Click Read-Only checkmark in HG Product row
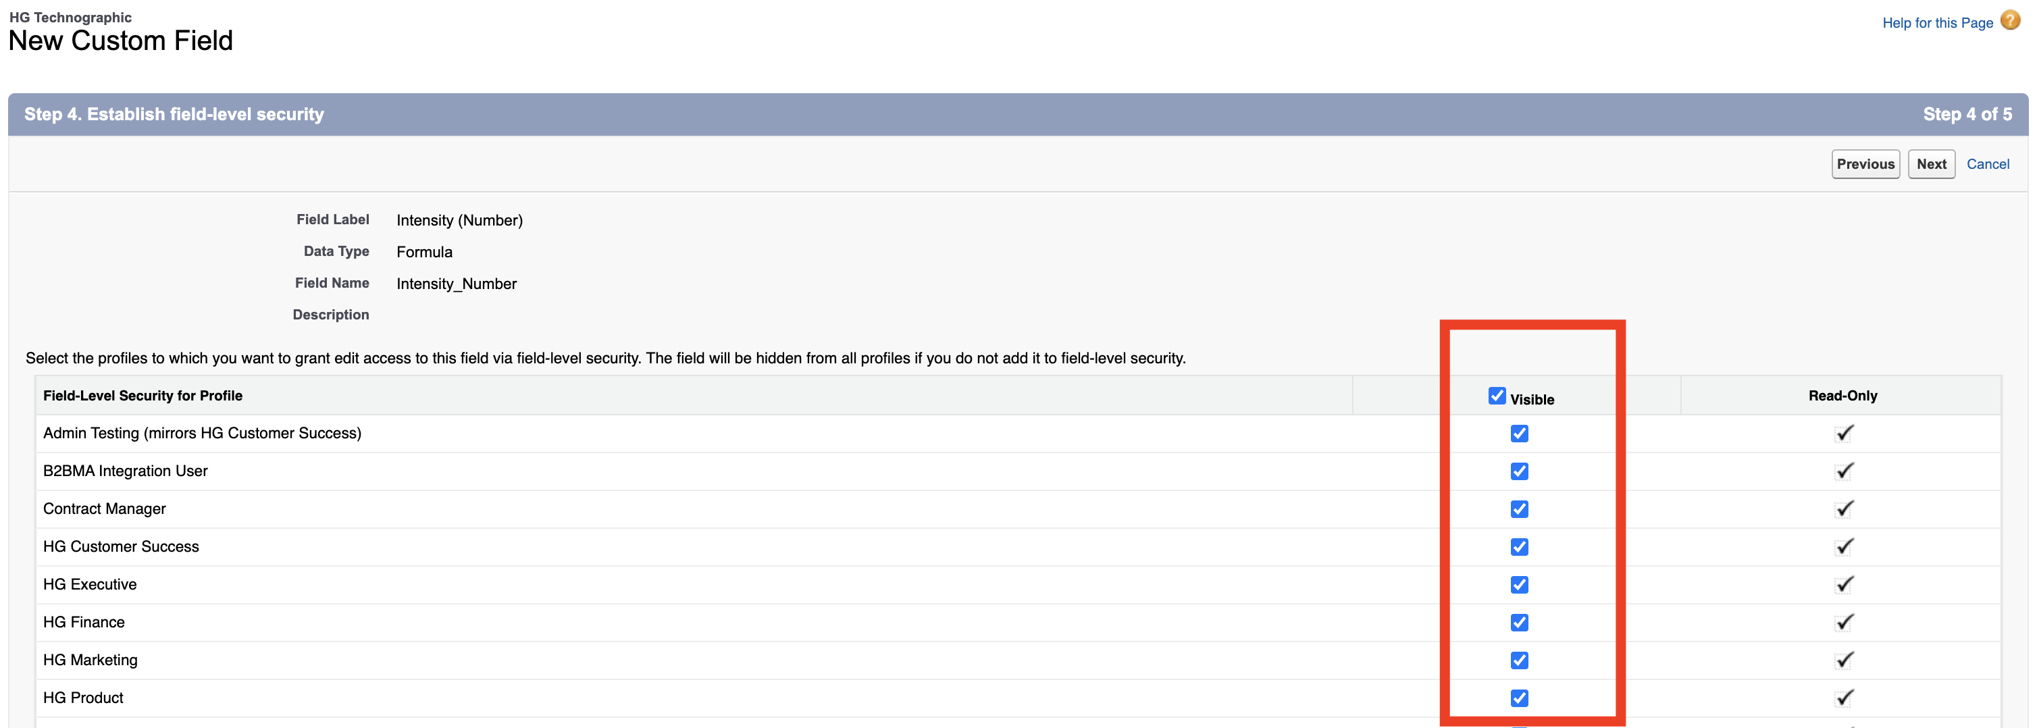Image resolution: width=2037 pixels, height=728 pixels. point(1844,698)
